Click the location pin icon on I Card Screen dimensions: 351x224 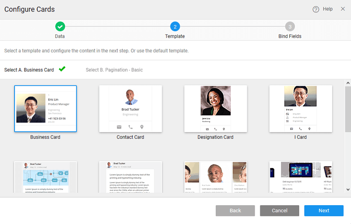(x=309, y=129)
